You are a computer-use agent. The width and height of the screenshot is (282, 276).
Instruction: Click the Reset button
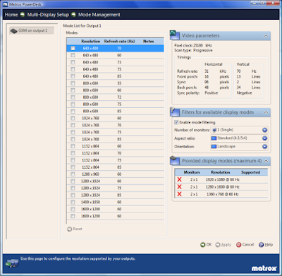point(75,229)
